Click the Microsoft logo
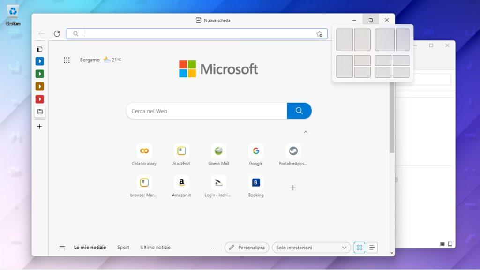The height and width of the screenshot is (270, 480). point(218,69)
